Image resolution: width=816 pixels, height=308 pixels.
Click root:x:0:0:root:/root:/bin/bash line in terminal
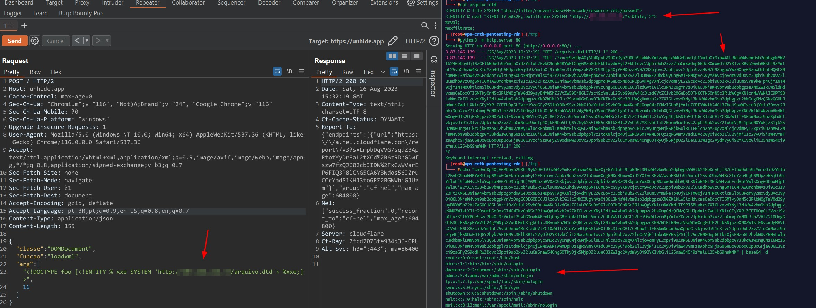pyautogui.click(x=483, y=258)
